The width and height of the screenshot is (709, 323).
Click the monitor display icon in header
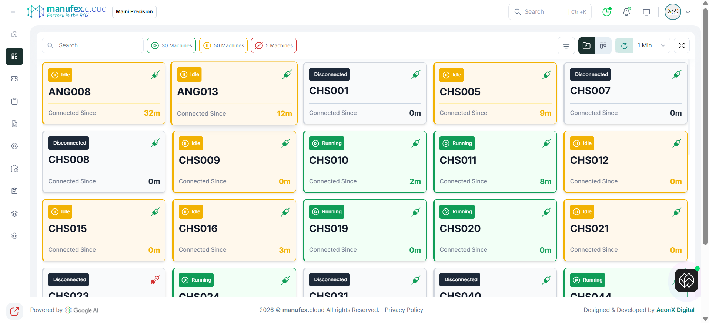pyautogui.click(x=646, y=12)
